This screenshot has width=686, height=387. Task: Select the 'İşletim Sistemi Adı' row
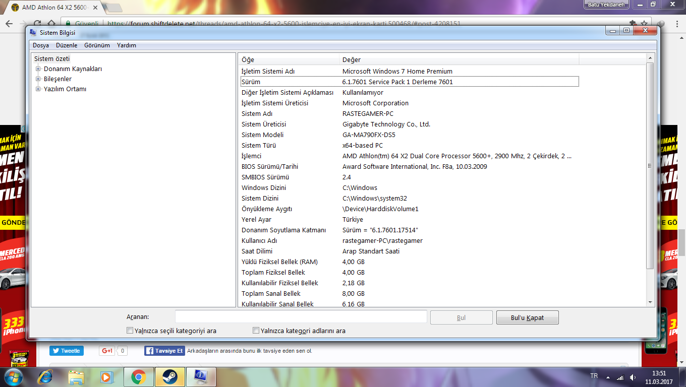pos(409,72)
